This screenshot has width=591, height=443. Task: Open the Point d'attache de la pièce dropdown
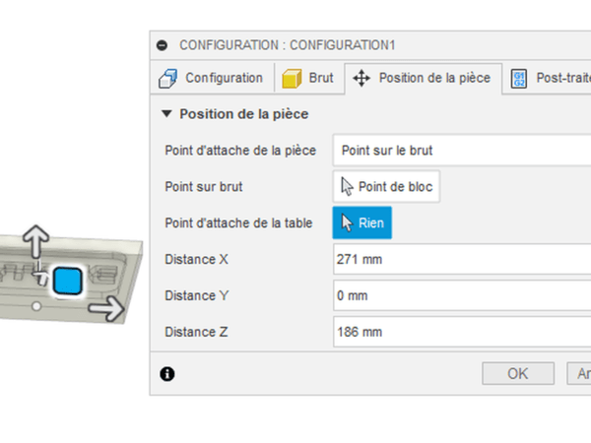(x=461, y=151)
